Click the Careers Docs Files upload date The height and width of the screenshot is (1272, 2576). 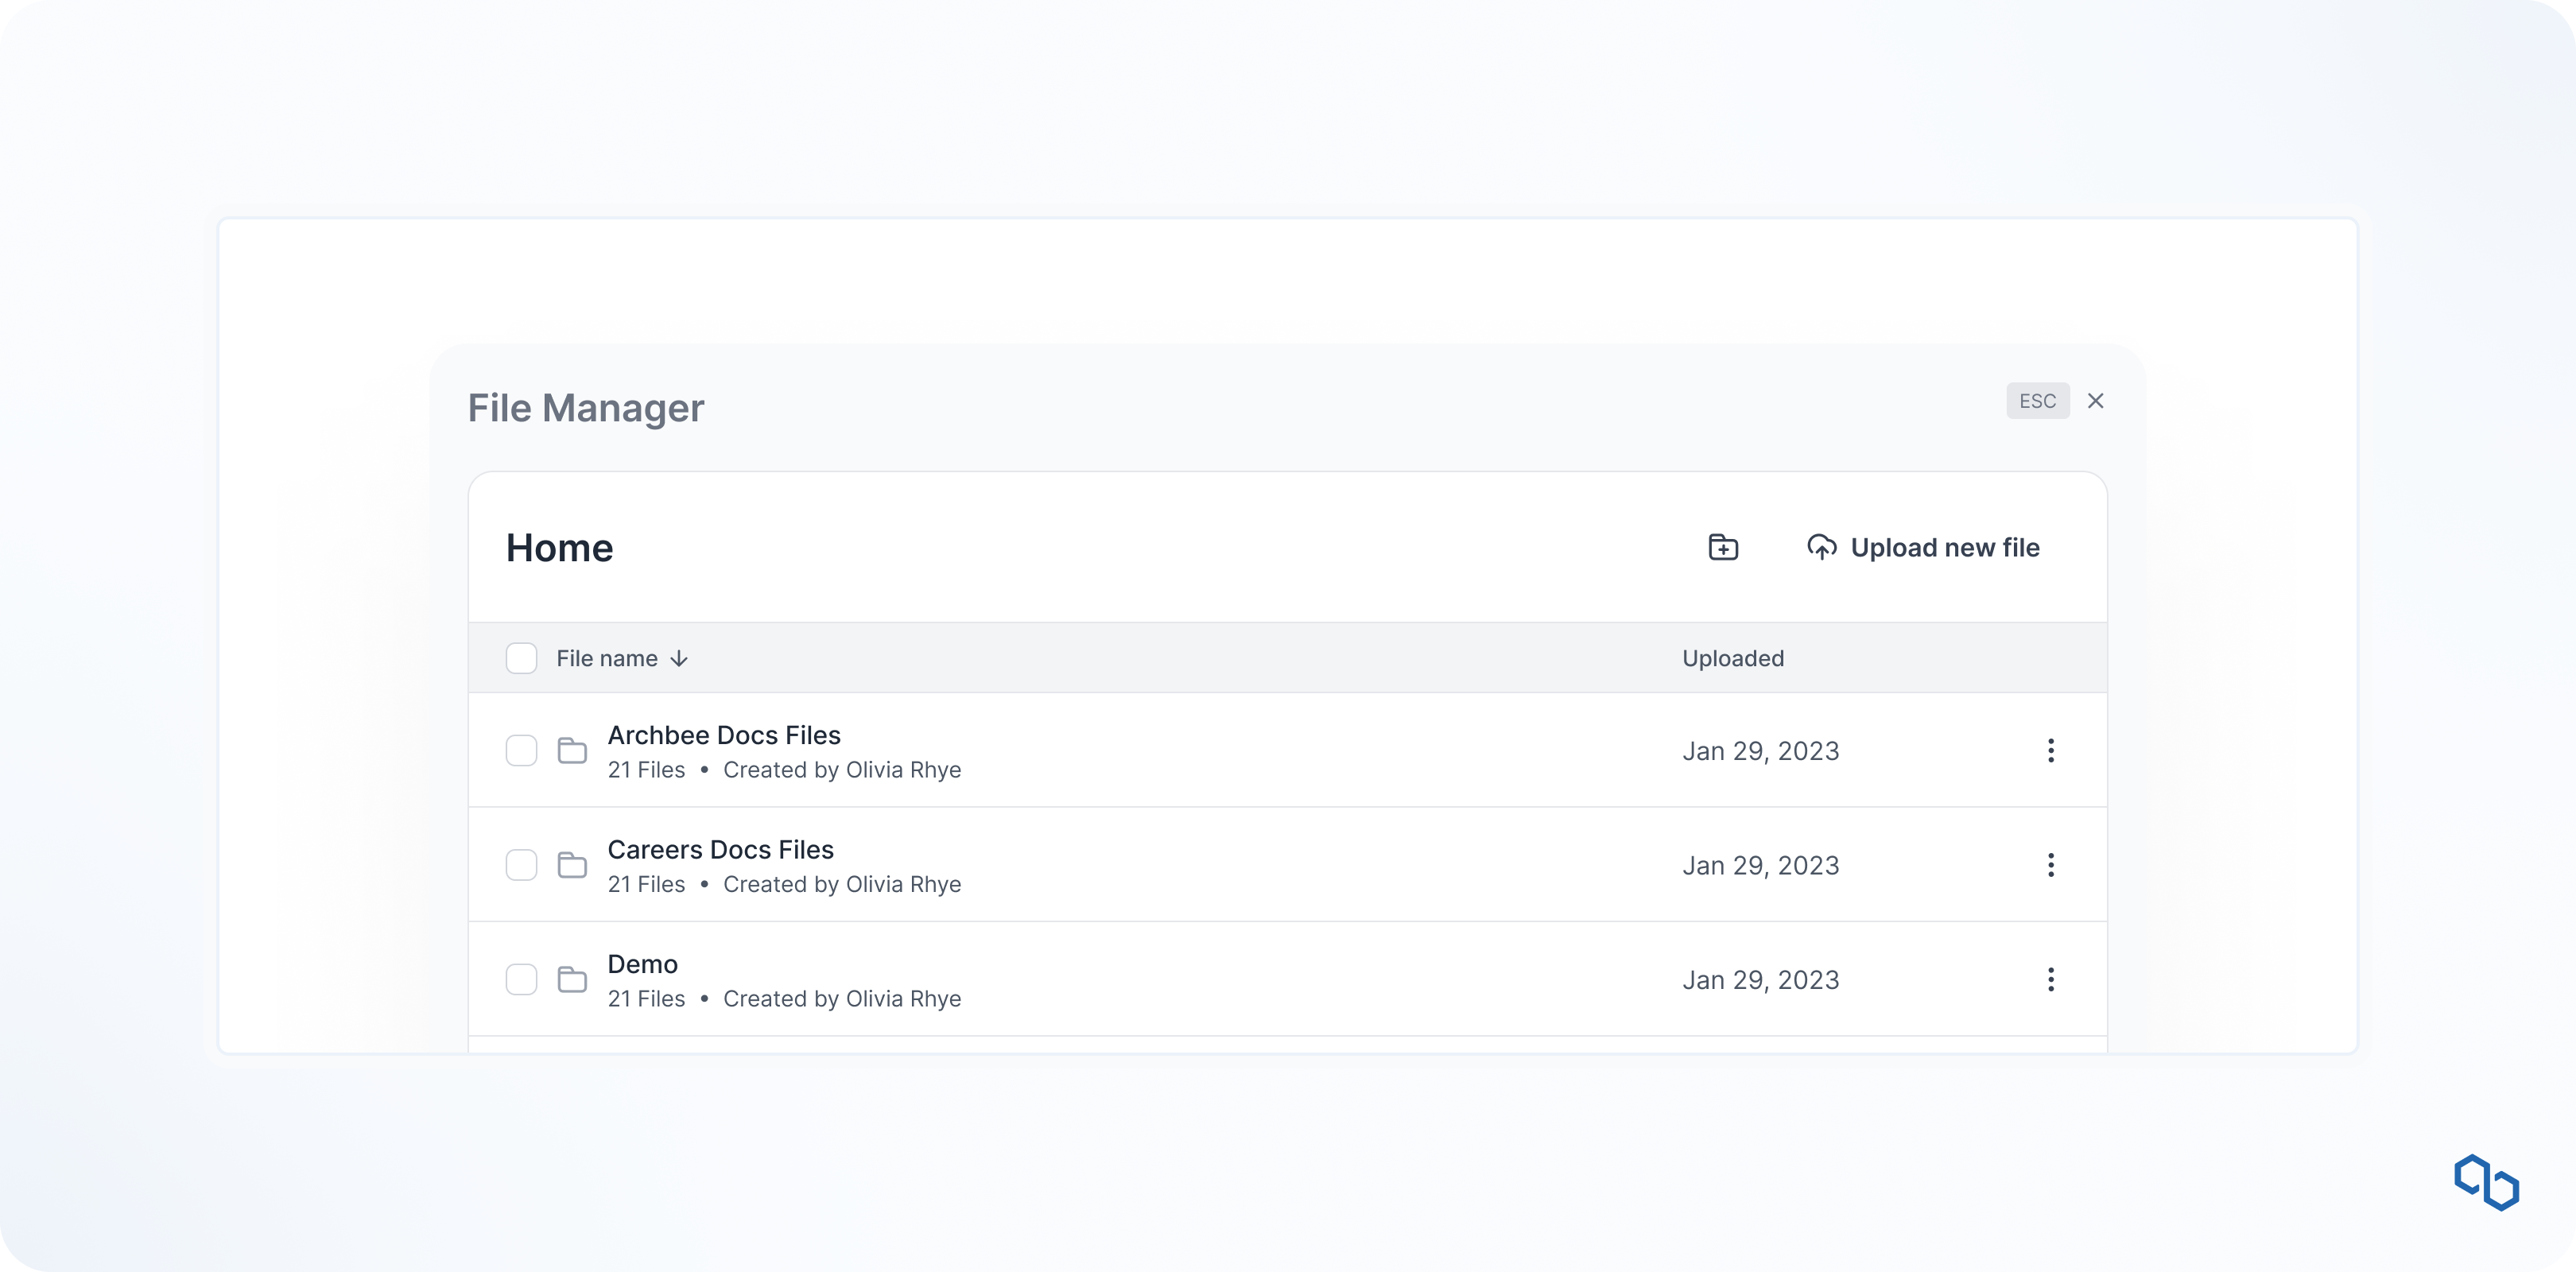coord(1760,866)
